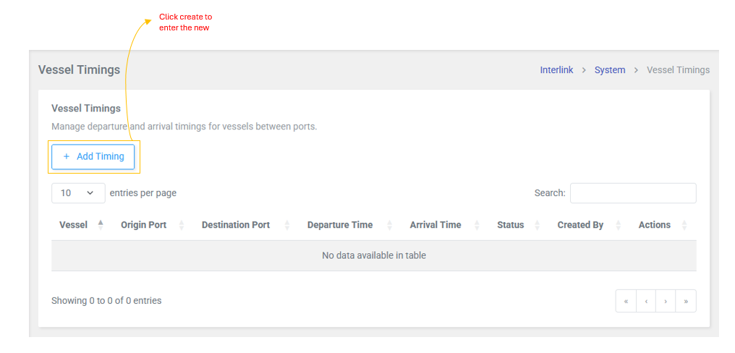Sort by Arrival Time column icon
This screenshot has width=735, height=353.
[x=477, y=225]
